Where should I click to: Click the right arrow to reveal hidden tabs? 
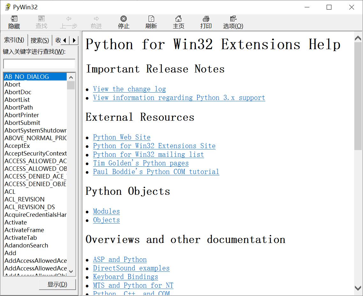click(x=74, y=40)
